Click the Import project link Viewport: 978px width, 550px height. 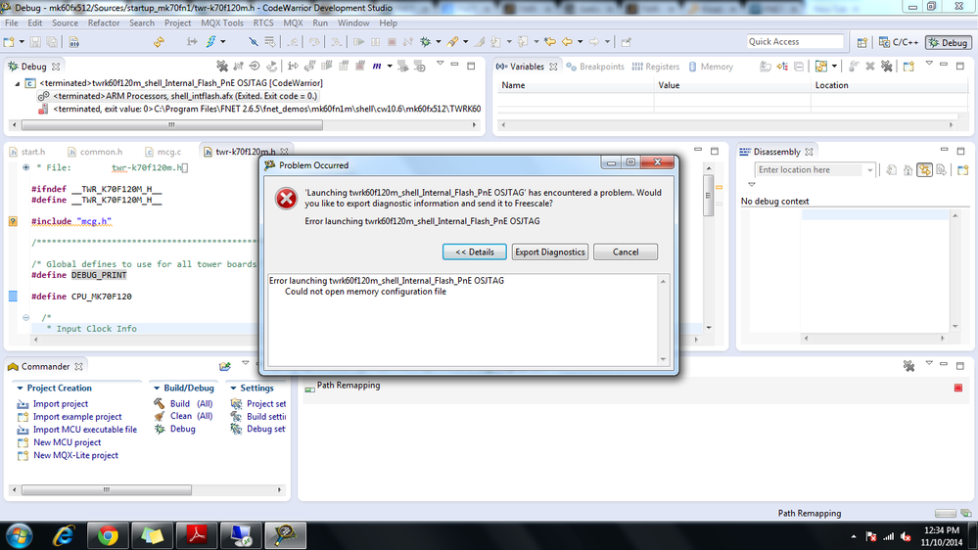coord(61,403)
